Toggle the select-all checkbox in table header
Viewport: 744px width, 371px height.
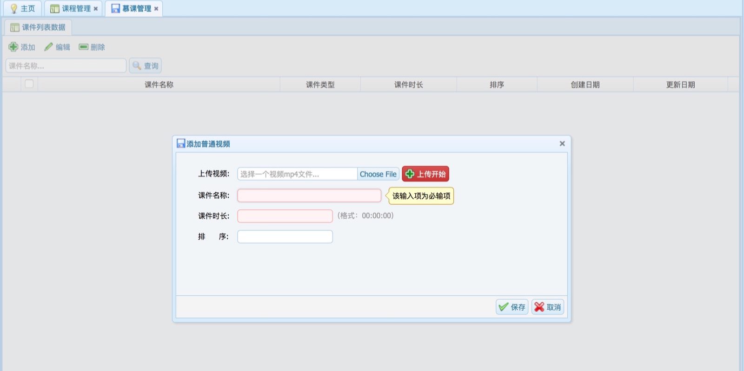coord(29,84)
